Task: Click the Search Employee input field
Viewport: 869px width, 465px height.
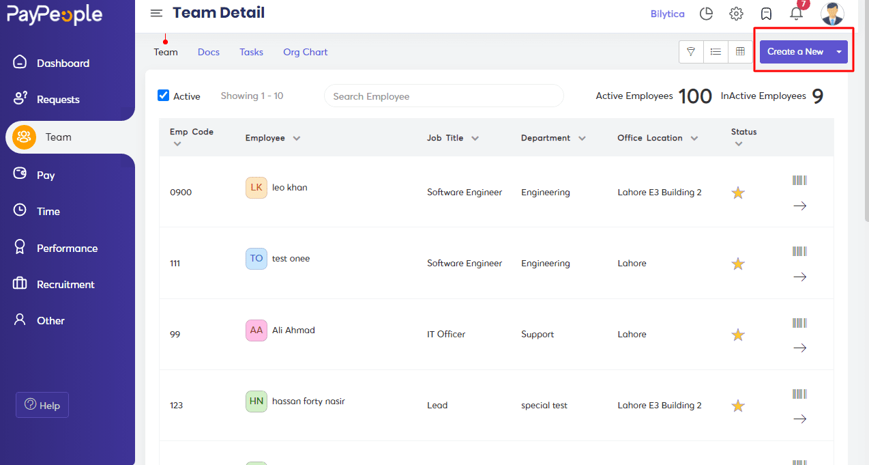Action: click(x=444, y=96)
